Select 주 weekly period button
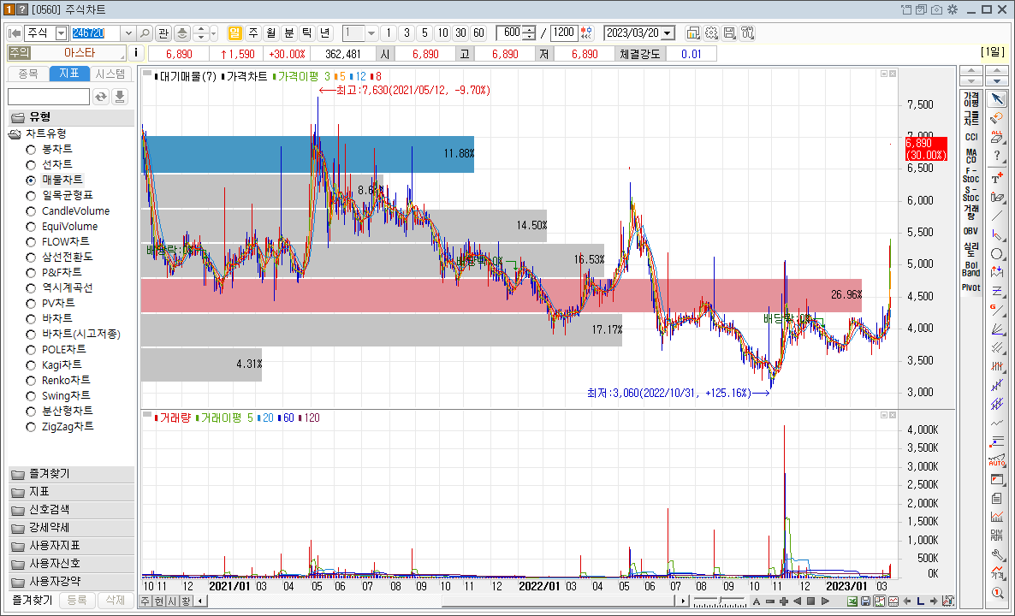Viewport: 1015px width, 616px height. point(253,33)
